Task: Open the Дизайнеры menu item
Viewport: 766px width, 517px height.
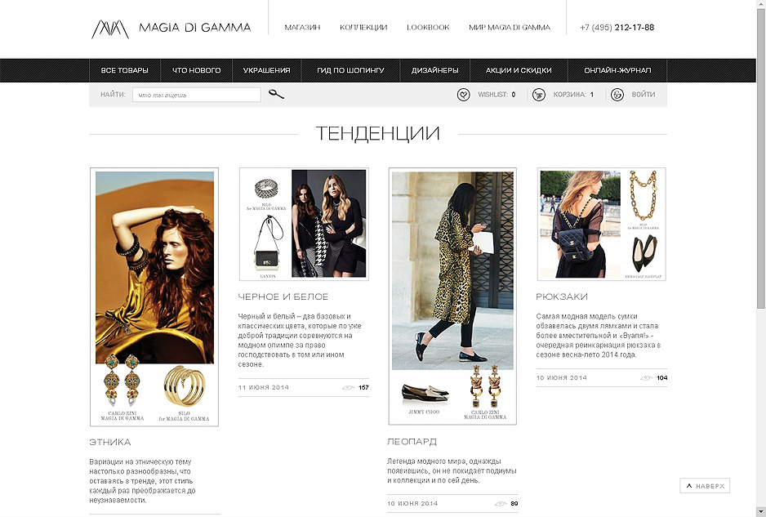Action: [x=434, y=70]
